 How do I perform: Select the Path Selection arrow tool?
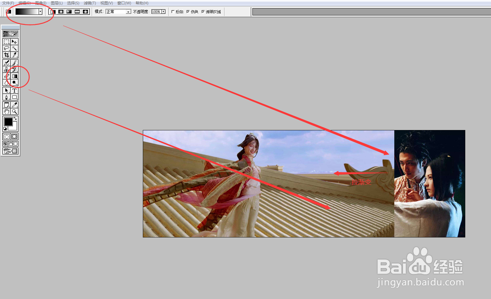(7, 90)
